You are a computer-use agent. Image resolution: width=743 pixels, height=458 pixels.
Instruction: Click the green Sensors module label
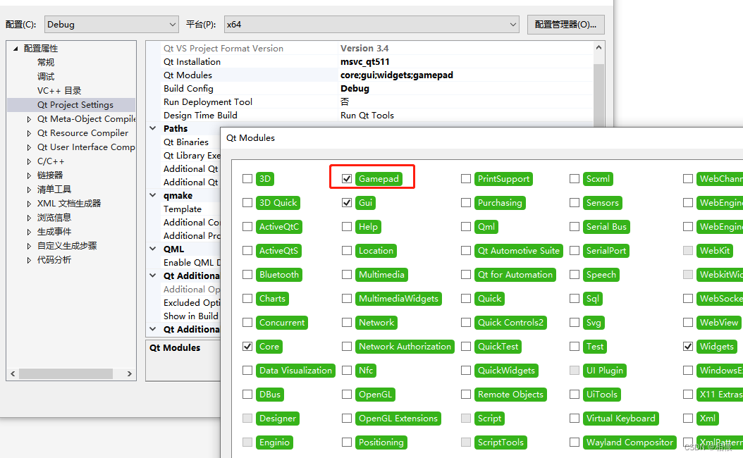point(602,203)
